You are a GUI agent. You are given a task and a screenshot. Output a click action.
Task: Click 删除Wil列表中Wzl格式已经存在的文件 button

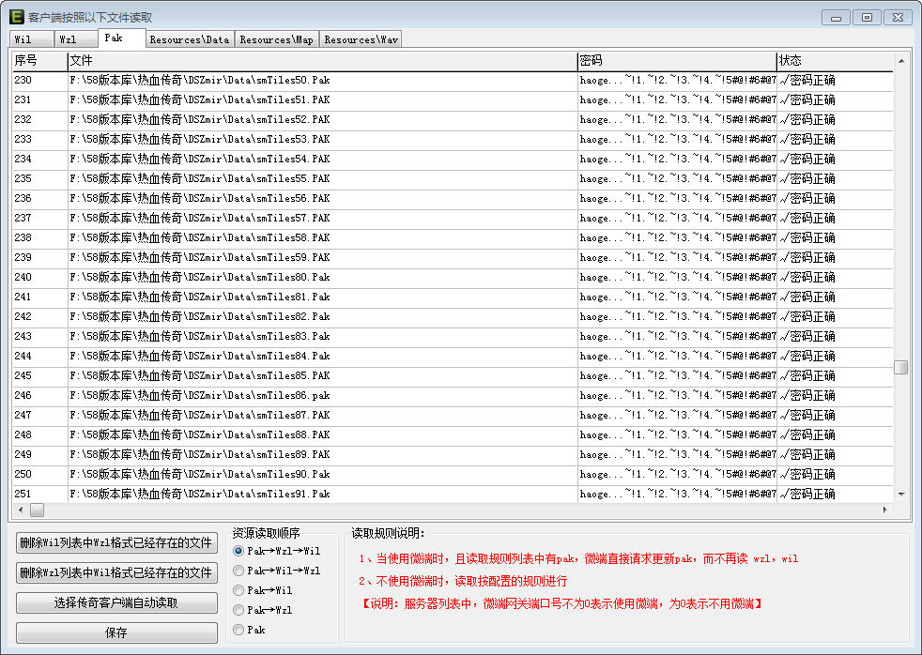coord(116,542)
